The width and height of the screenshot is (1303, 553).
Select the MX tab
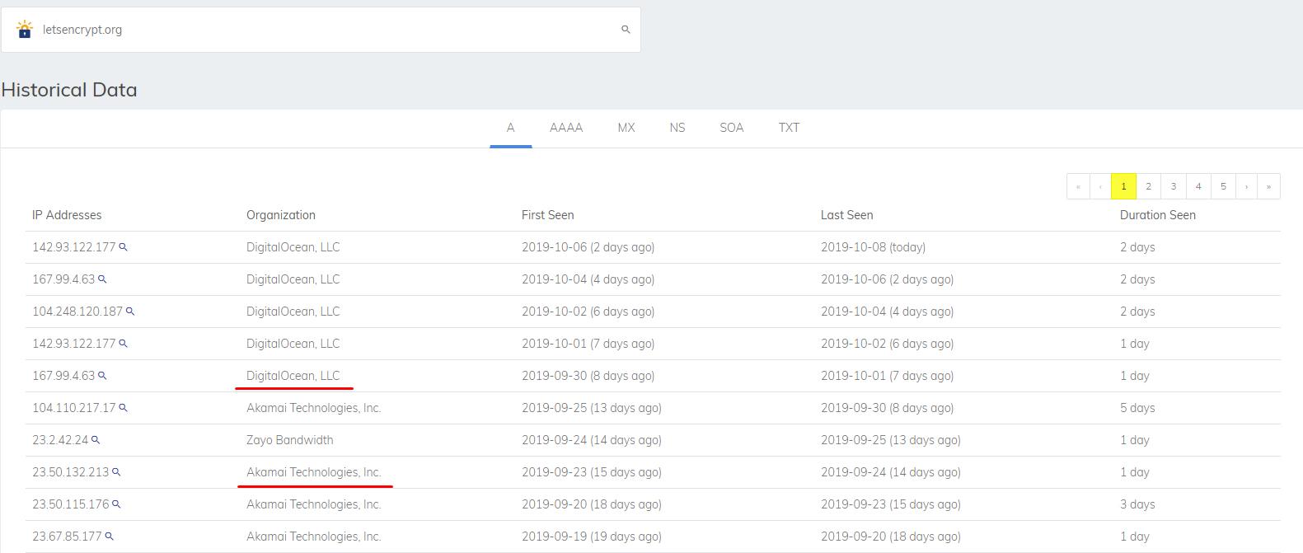626,128
